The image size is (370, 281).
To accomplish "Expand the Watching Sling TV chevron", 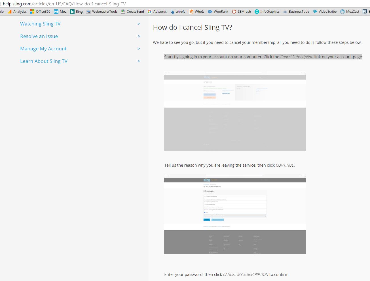I will tap(139, 24).
